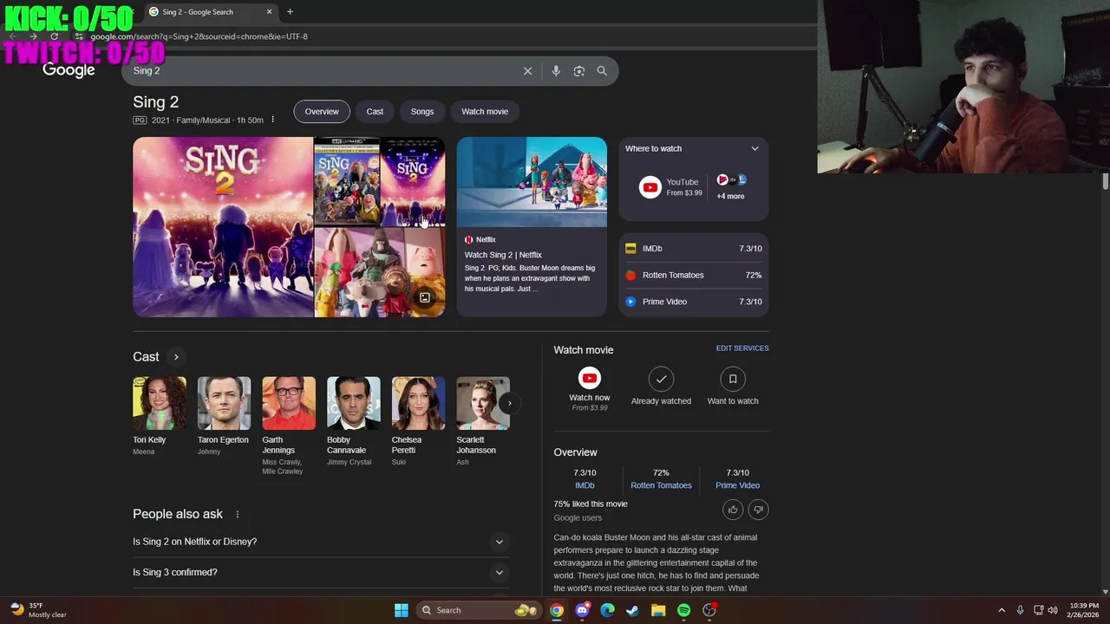1110x624 pixels.
Task: Open Tori Kelly cast entry
Action: click(x=160, y=416)
